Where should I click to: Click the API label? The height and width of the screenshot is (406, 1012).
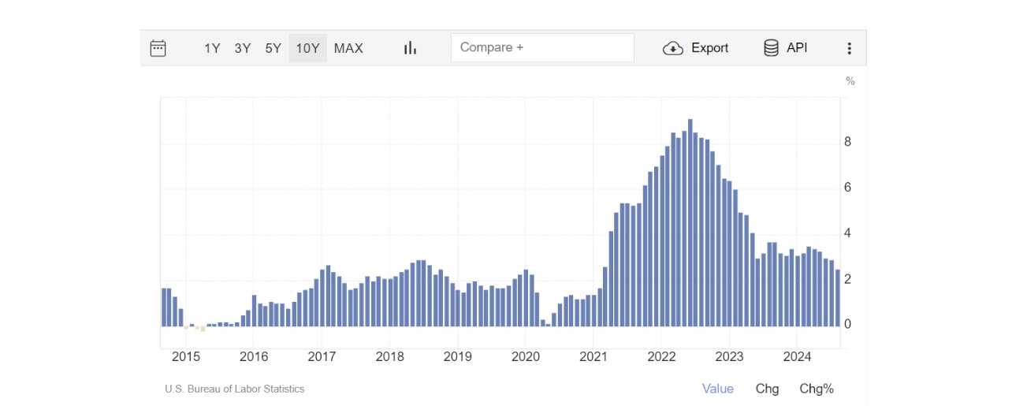[797, 48]
